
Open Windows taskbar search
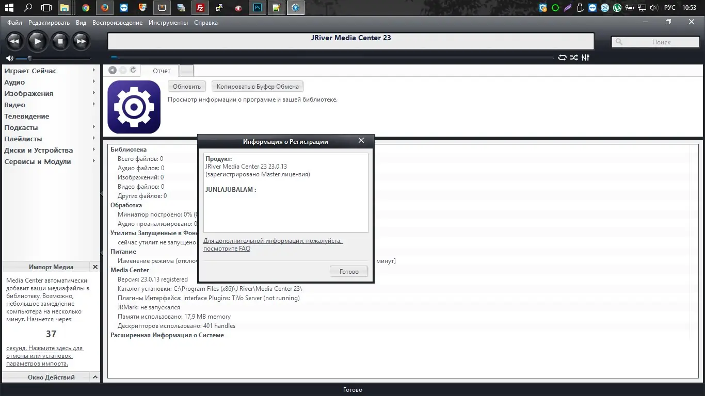pyautogui.click(x=28, y=8)
